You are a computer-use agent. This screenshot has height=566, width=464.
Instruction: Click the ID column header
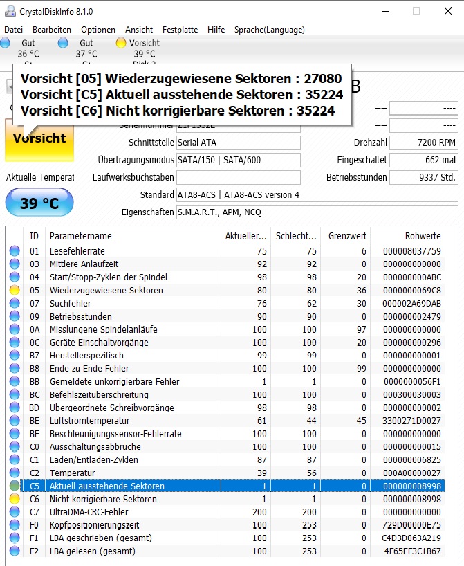(34, 236)
